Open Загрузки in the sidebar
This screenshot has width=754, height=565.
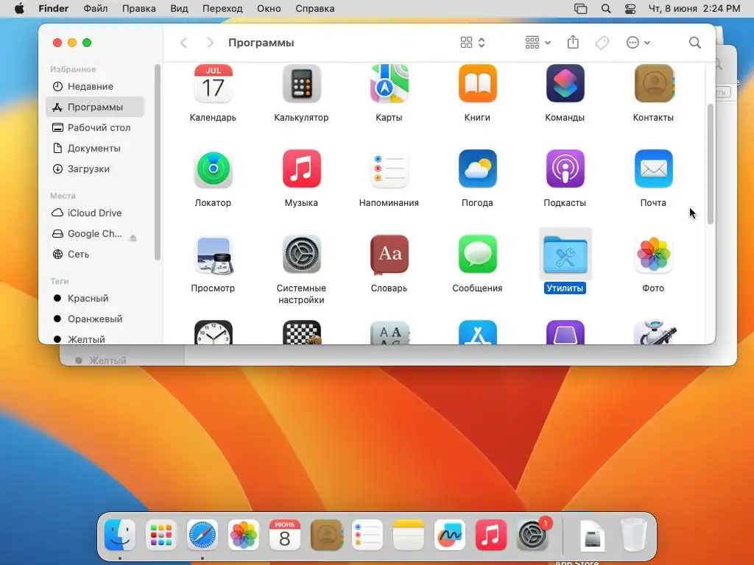pos(95,169)
